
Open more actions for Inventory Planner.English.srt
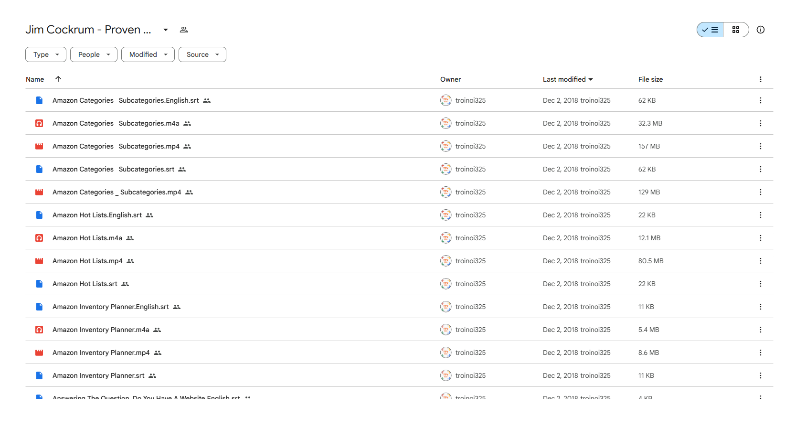[761, 307]
